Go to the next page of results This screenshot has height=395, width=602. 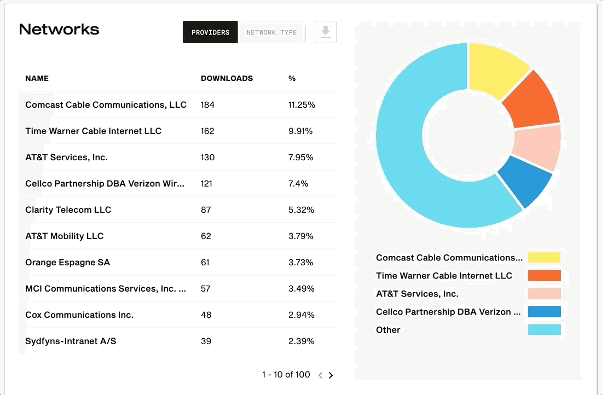[x=331, y=375]
